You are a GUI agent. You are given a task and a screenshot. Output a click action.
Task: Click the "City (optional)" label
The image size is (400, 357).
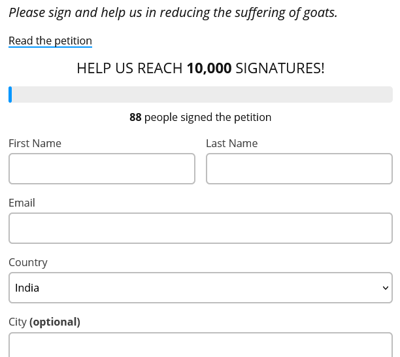click(44, 322)
